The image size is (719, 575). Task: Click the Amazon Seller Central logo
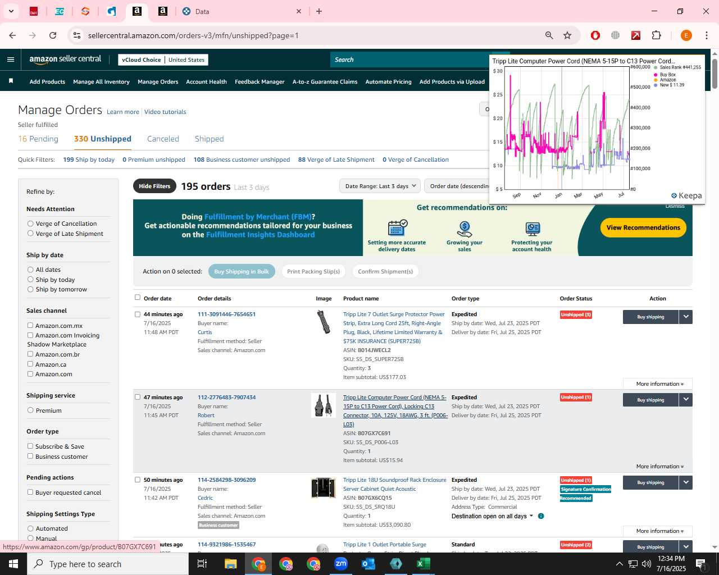(65, 60)
